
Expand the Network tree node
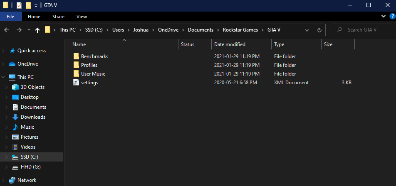(3, 180)
